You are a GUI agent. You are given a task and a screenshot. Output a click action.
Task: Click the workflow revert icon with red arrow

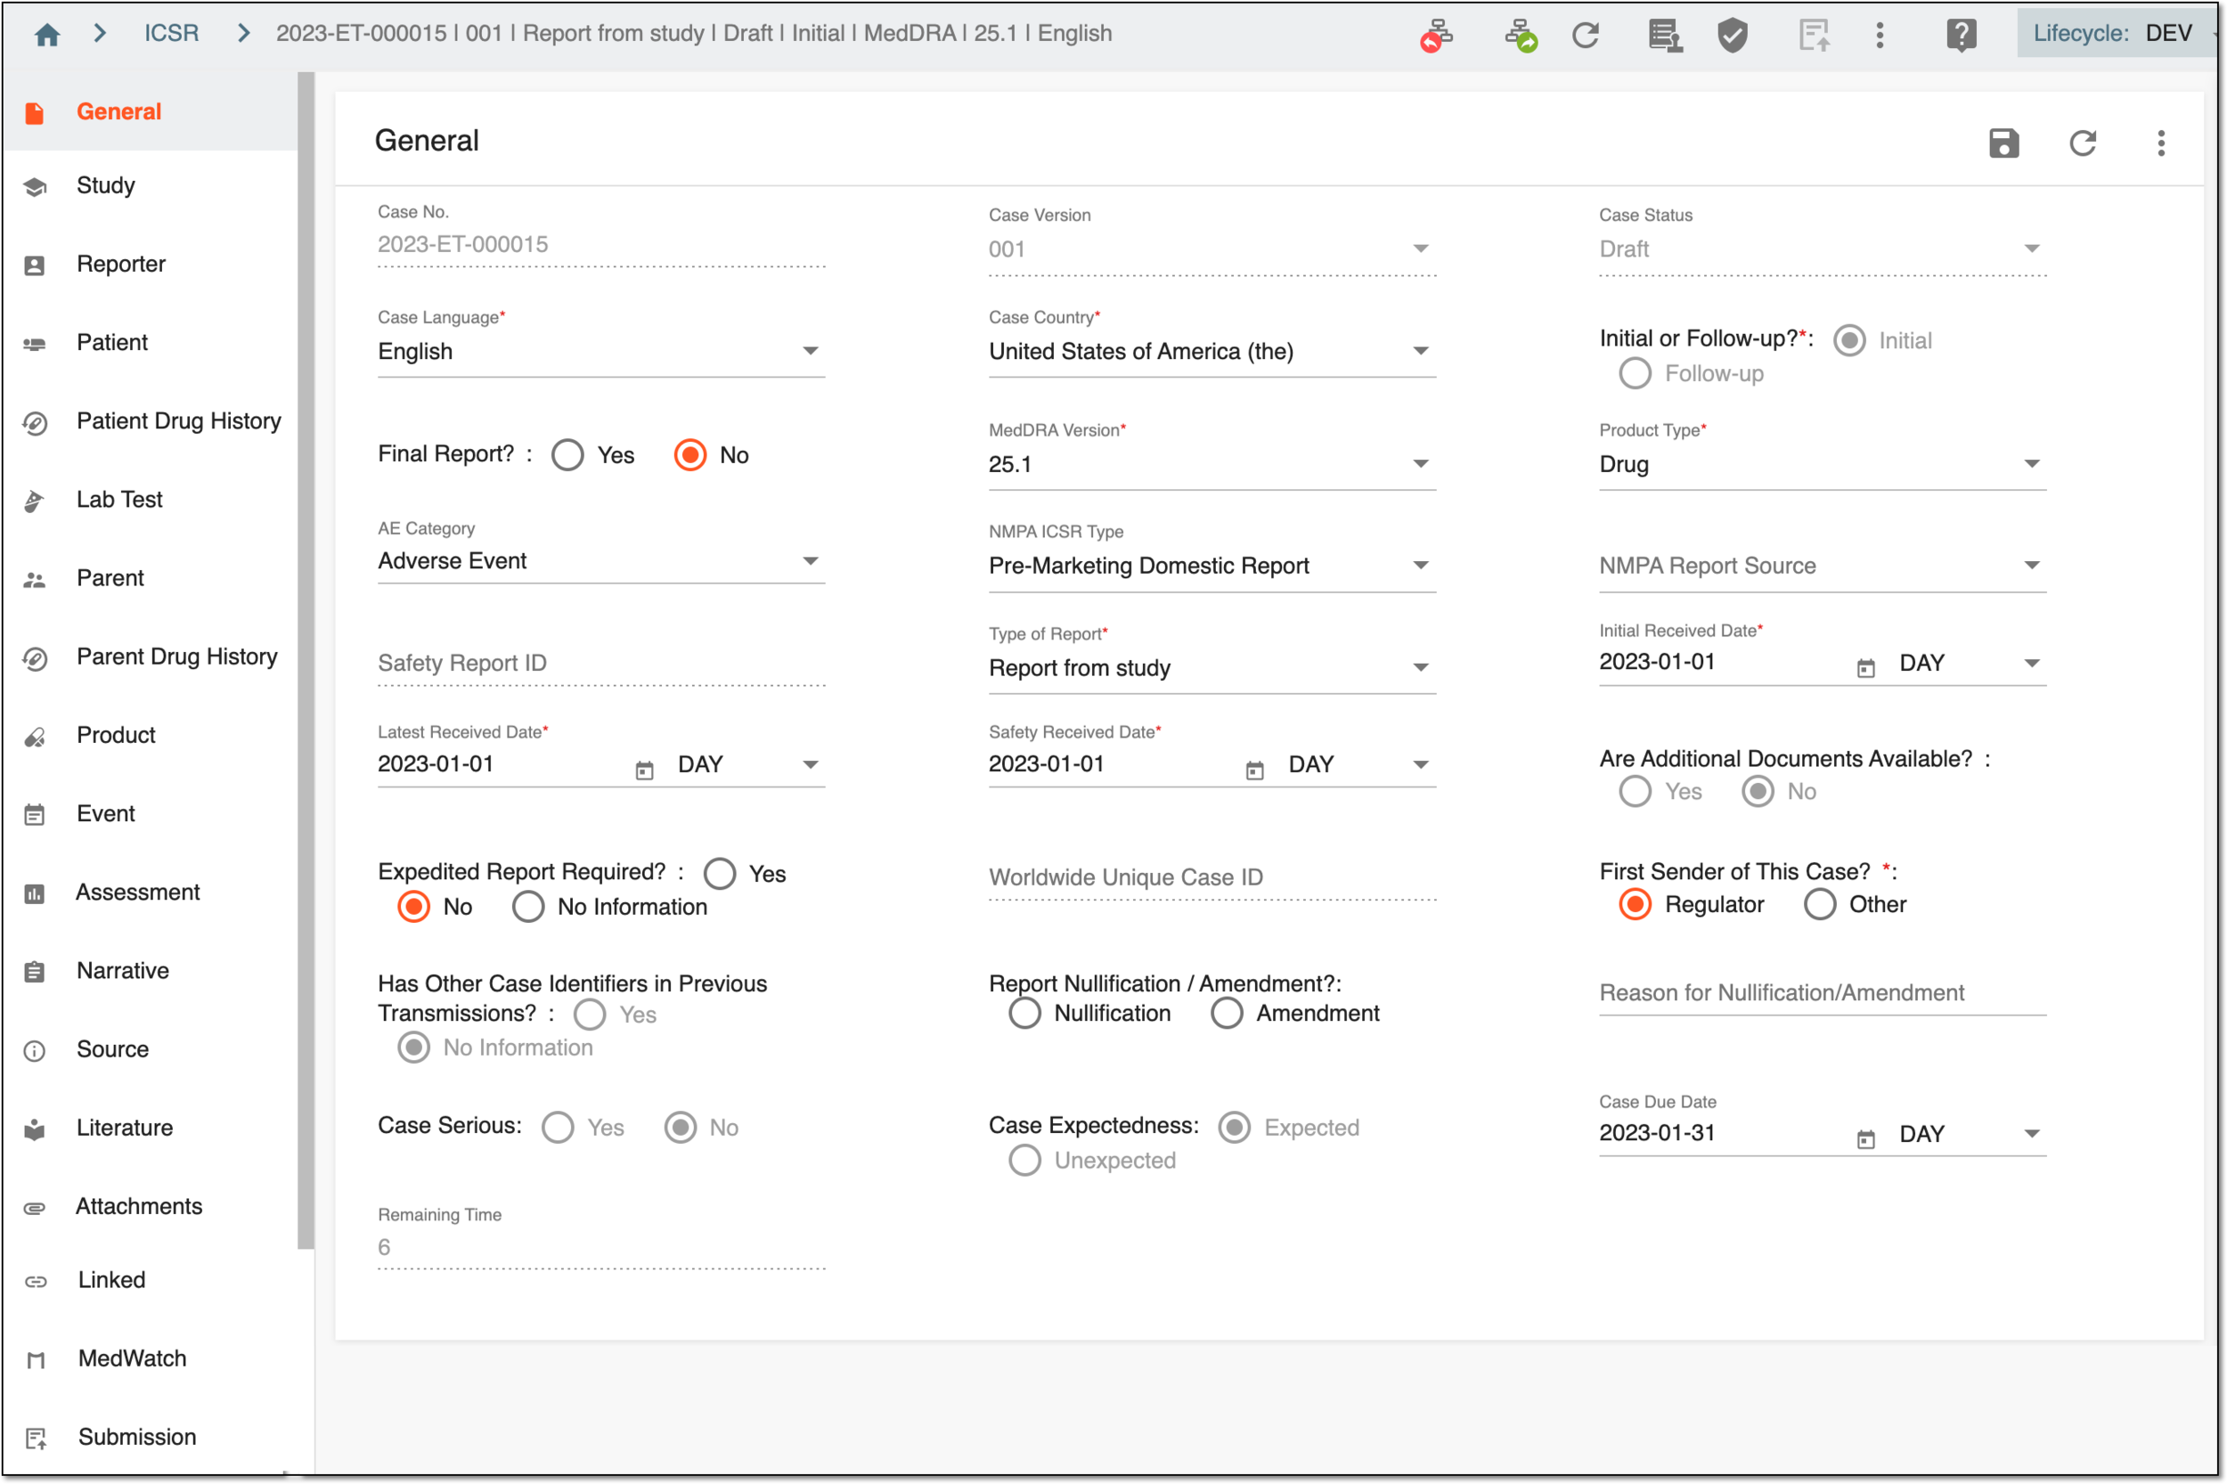(1435, 35)
